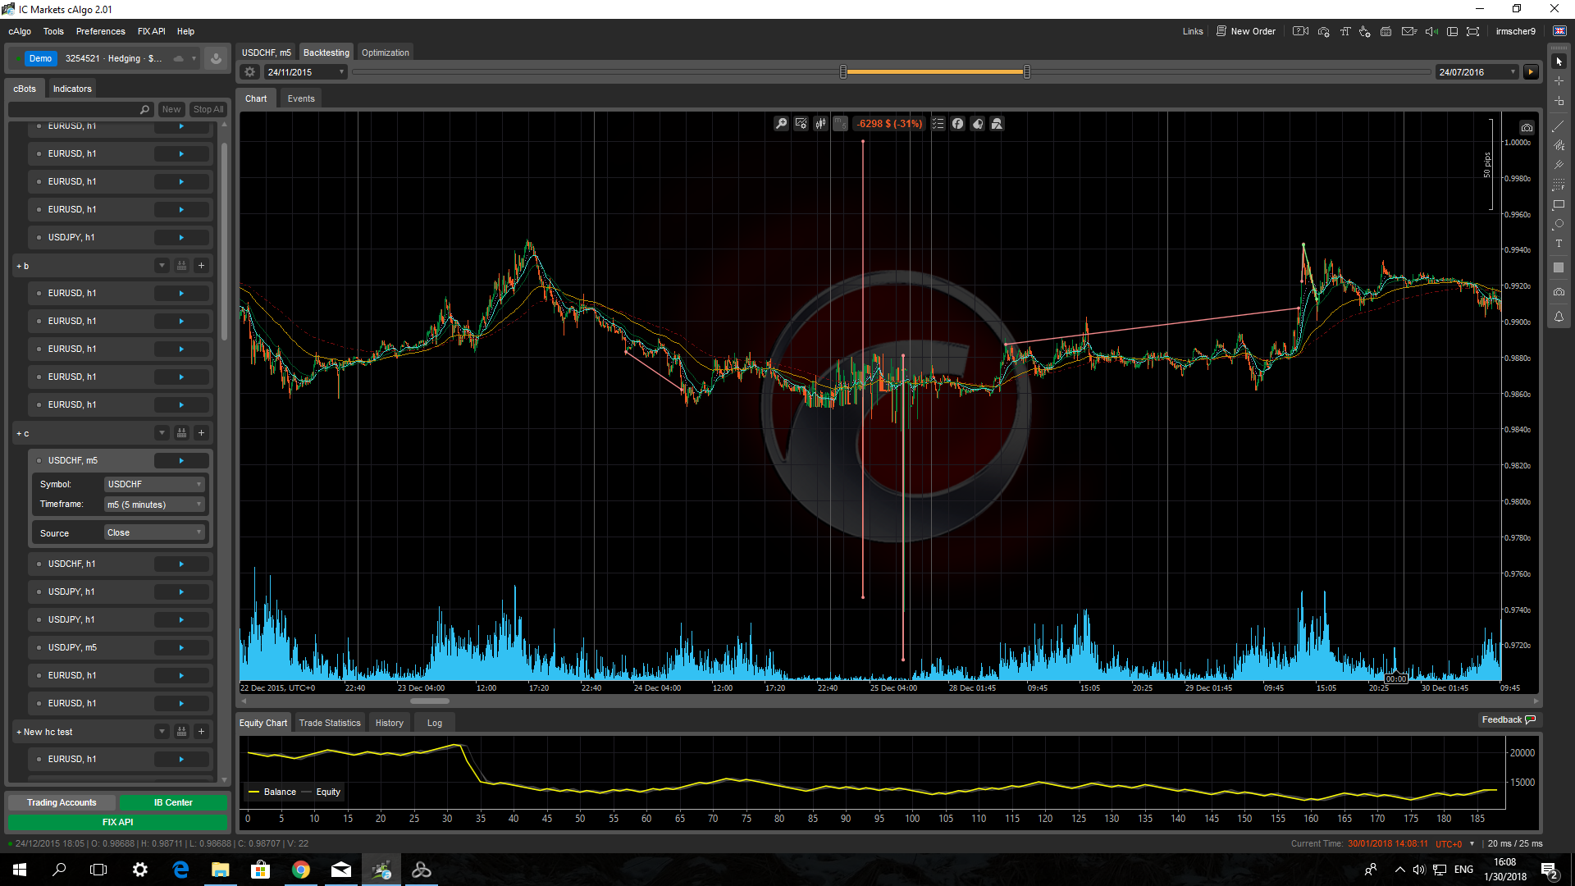Screen dimensions: 1575x886
Task: Open dropdown menu for cBot b
Action: click(x=162, y=266)
